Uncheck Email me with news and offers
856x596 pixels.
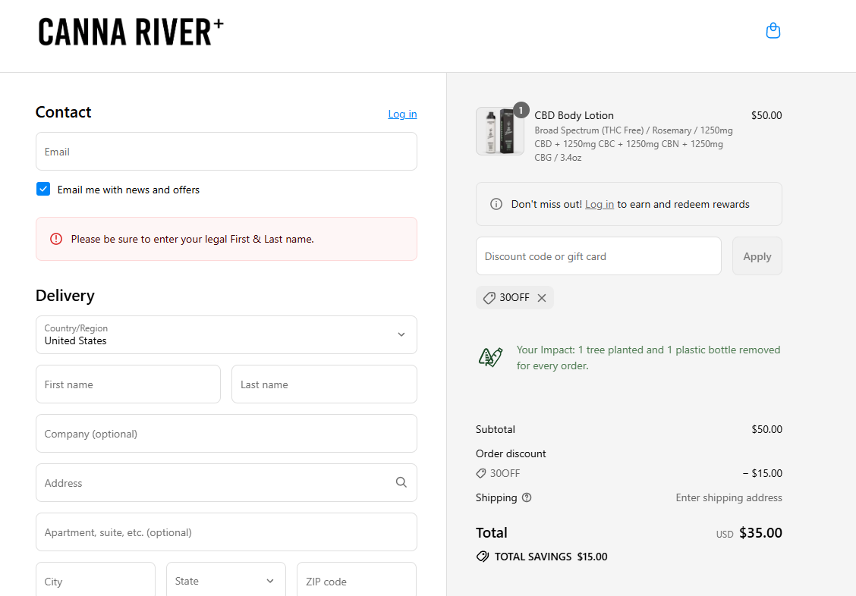point(43,190)
